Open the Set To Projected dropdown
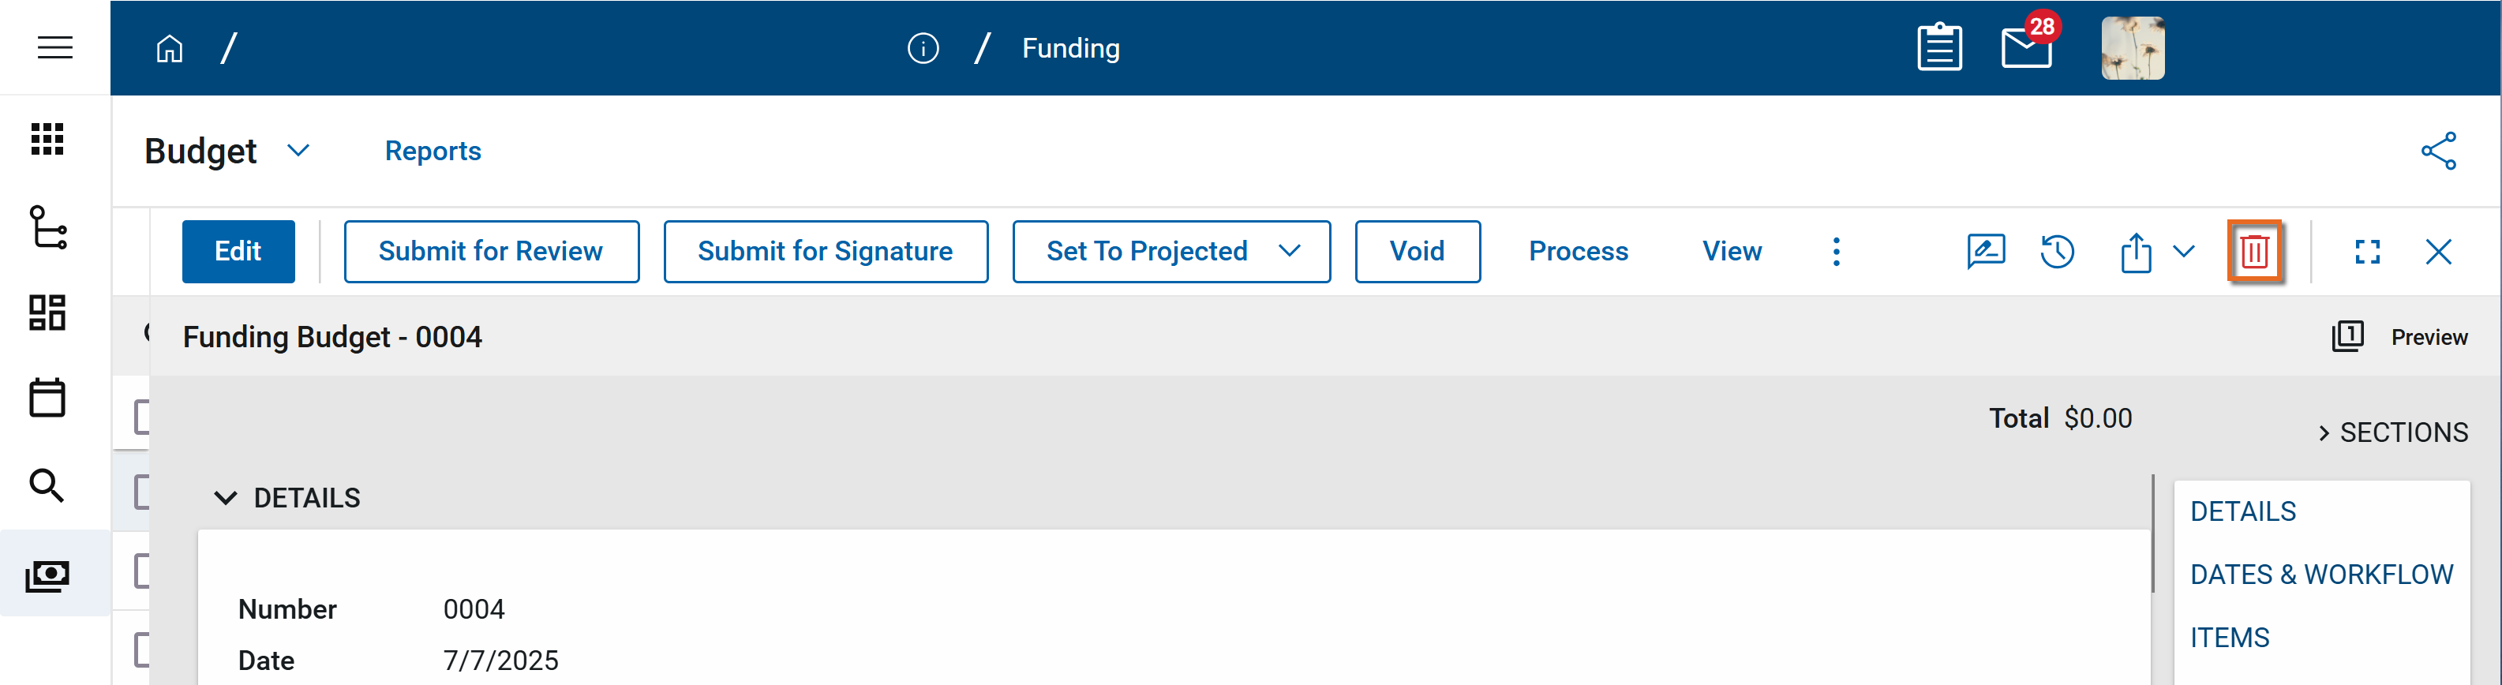The image size is (2502, 685). tap(1289, 252)
